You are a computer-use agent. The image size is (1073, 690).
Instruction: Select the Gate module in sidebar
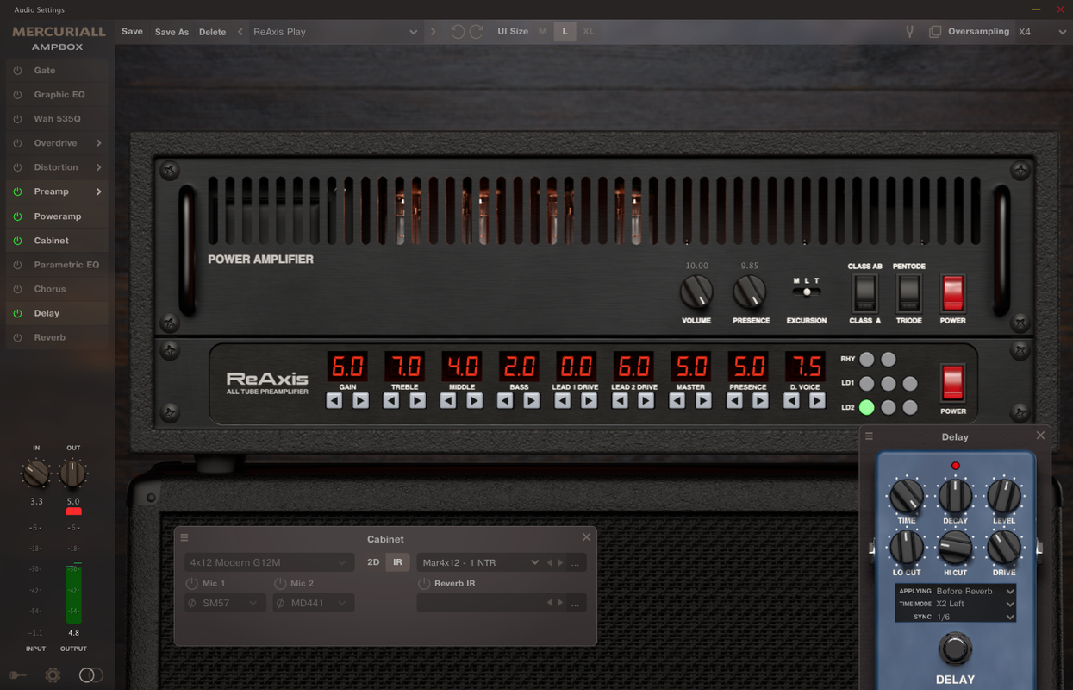pyautogui.click(x=58, y=71)
